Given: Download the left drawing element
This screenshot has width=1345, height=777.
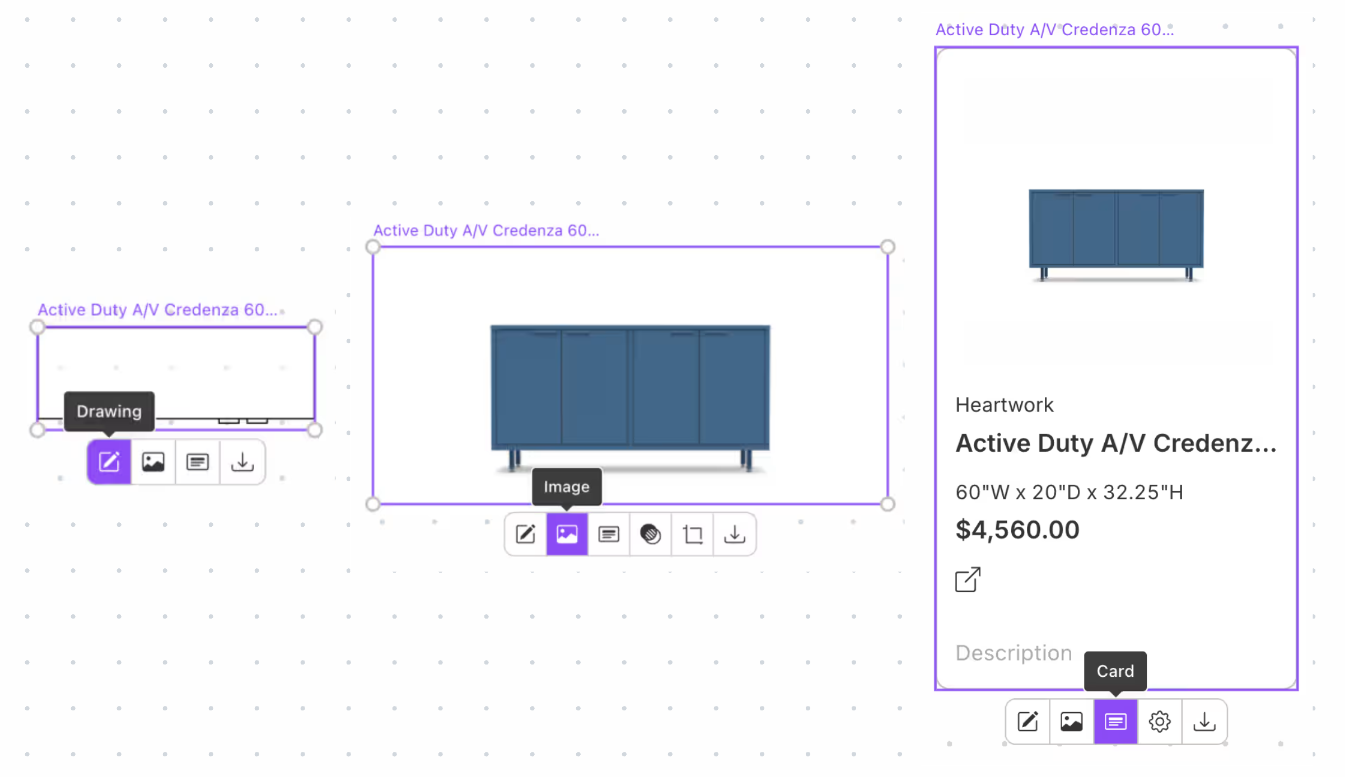Looking at the screenshot, I should click(x=242, y=462).
